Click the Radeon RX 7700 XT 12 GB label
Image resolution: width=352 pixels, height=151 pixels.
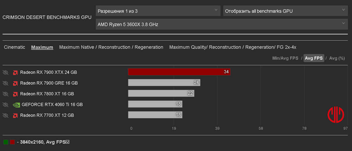point(47,115)
